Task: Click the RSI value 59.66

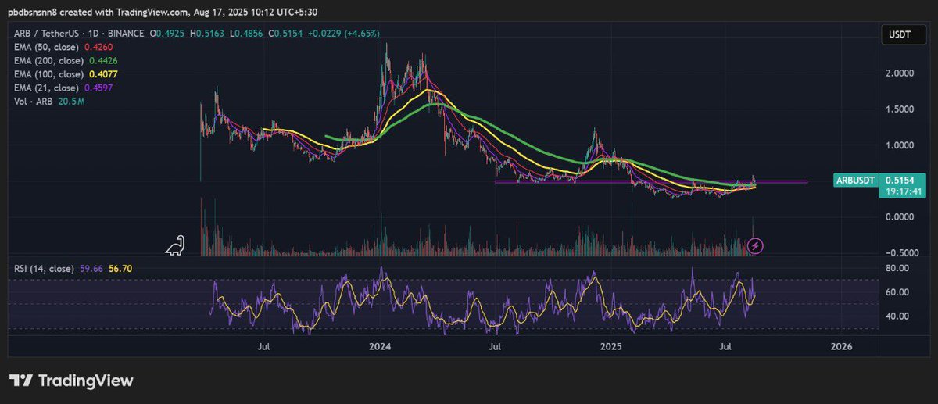Action: pos(91,269)
